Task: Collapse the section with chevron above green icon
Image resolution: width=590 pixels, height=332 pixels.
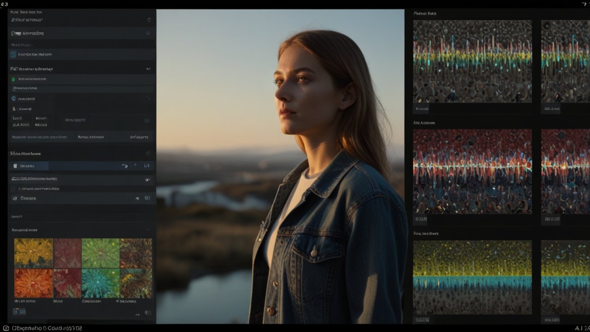Action: click(x=148, y=69)
